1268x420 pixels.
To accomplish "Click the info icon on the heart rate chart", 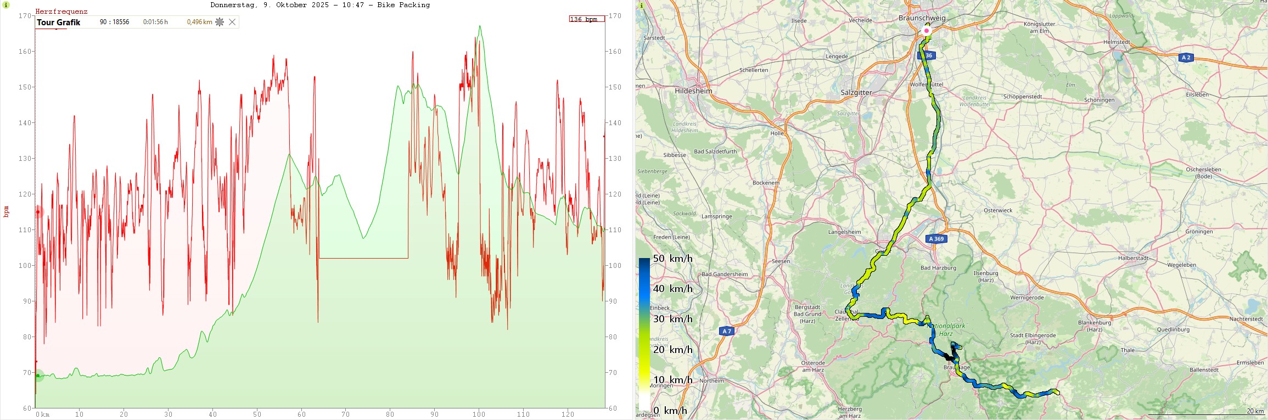I will click(x=6, y=5).
